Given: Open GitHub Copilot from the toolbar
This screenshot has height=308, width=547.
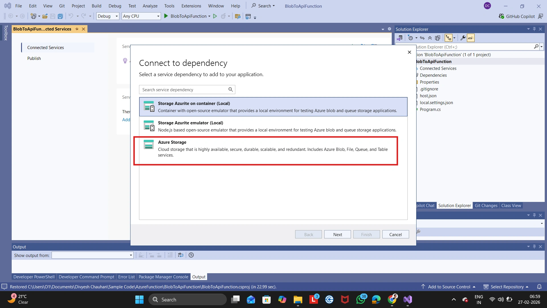Looking at the screenshot, I should pyautogui.click(x=517, y=16).
